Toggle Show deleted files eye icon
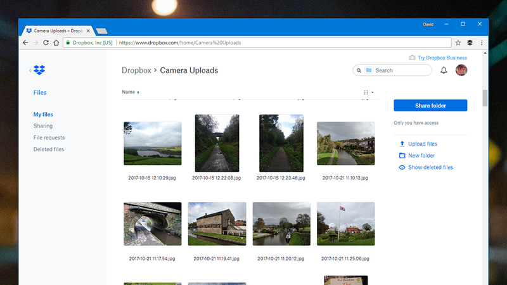Viewport: 507px width, 285px height. pyautogui.click(x=402, y=167)
